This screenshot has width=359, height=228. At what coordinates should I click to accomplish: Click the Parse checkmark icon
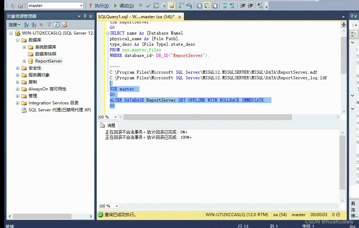[x=148, y=6]
